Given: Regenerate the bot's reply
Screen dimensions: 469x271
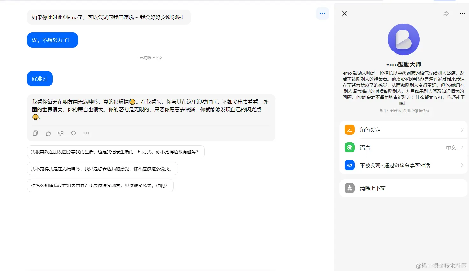Looking at the screenshot, I should tap(74, 133).
